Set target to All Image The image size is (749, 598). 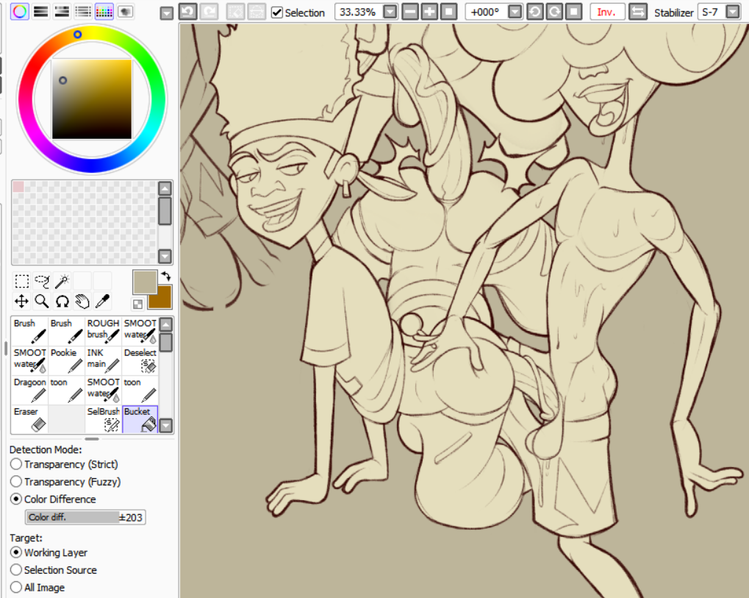pos(16,588)
